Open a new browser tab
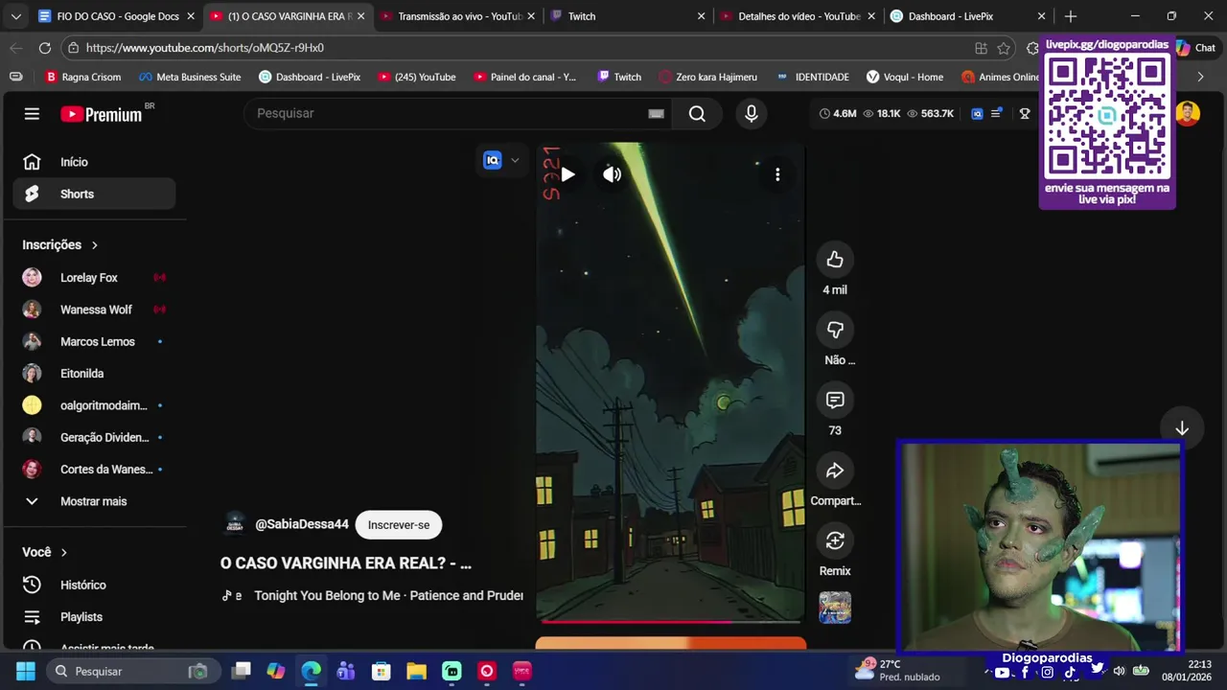 [1071, 16]
